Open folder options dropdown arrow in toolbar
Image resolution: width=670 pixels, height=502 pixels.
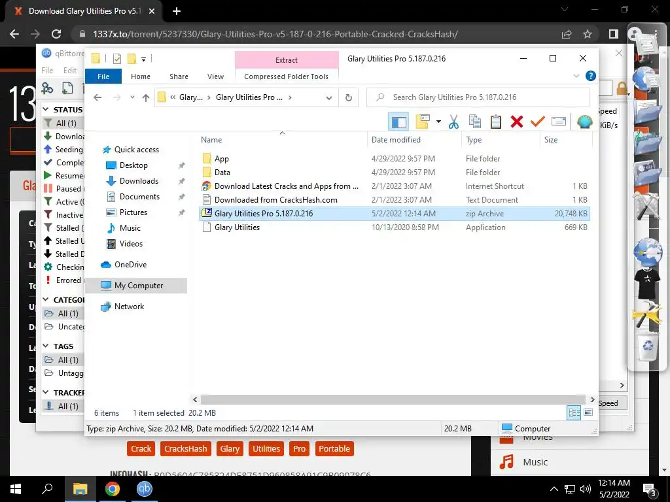point(438,122)
